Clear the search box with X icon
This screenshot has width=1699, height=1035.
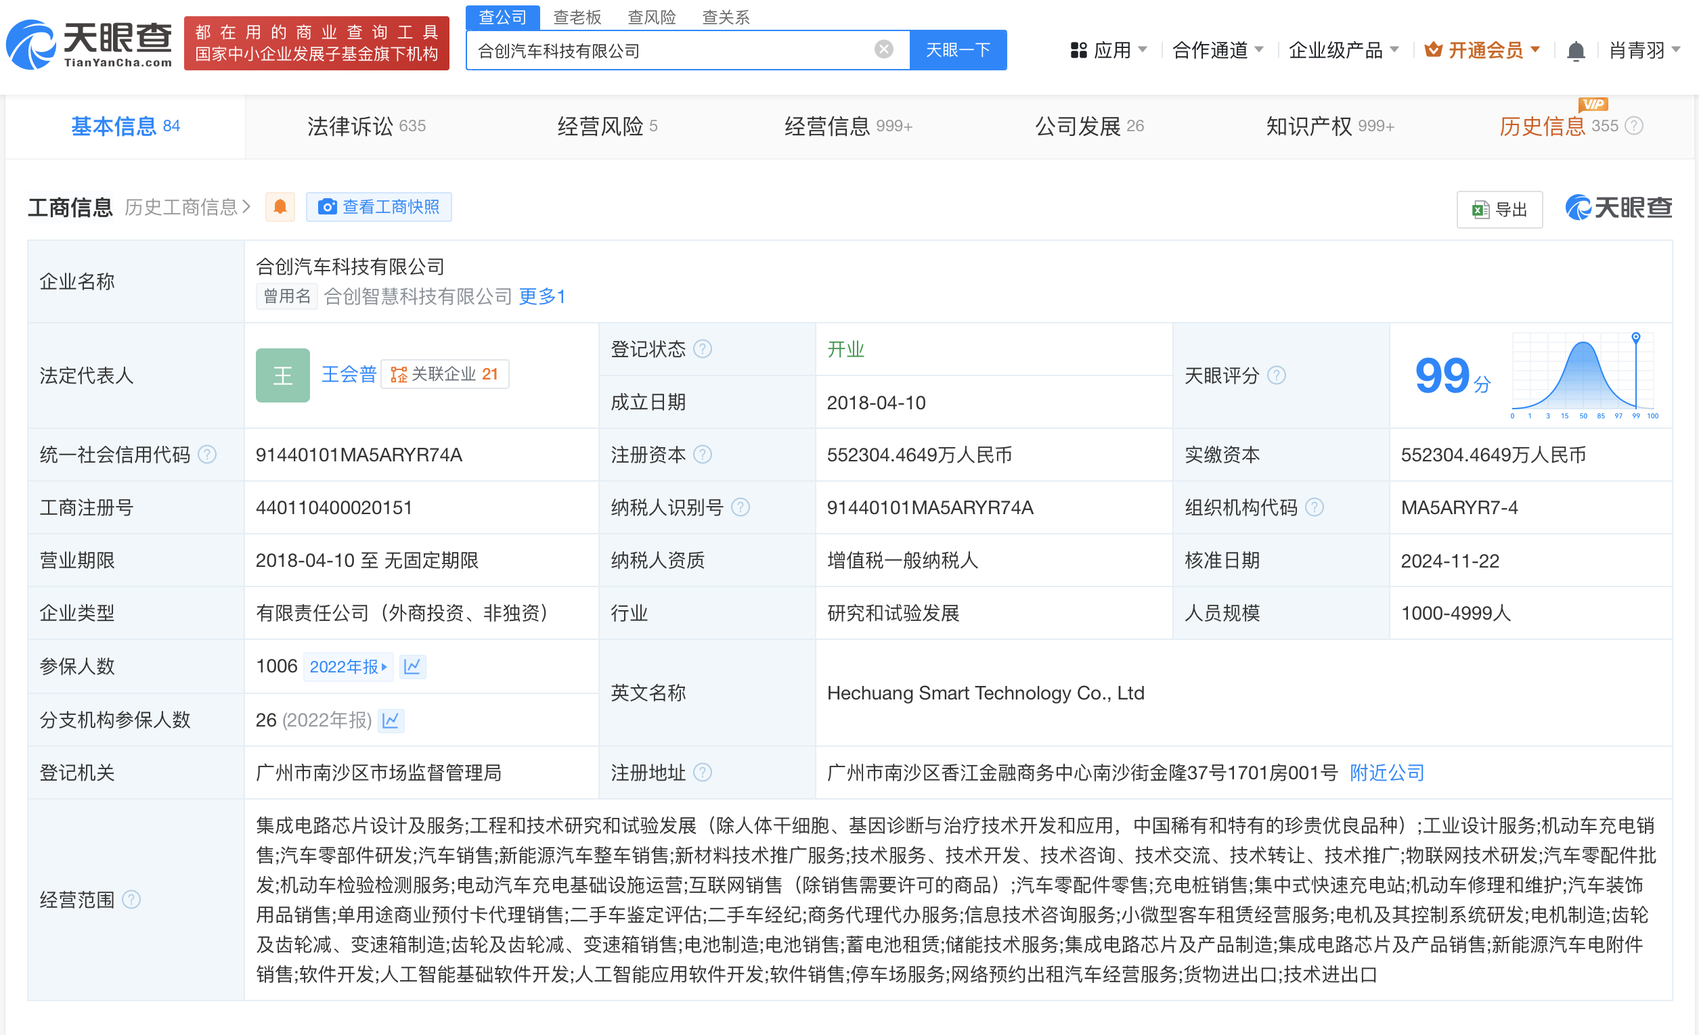click(x=883, y=49)
